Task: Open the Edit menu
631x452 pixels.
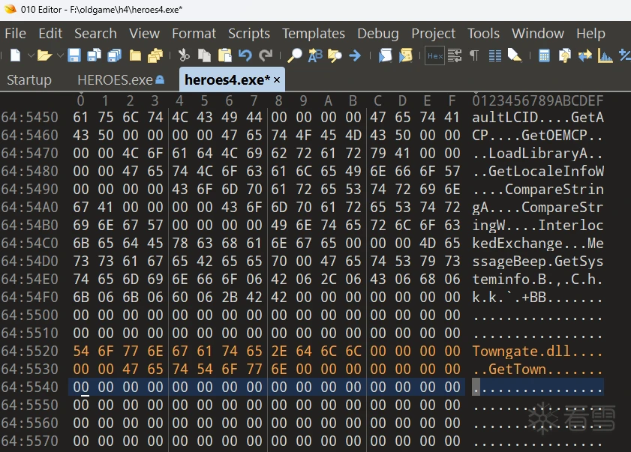Action: click(50, 34)
